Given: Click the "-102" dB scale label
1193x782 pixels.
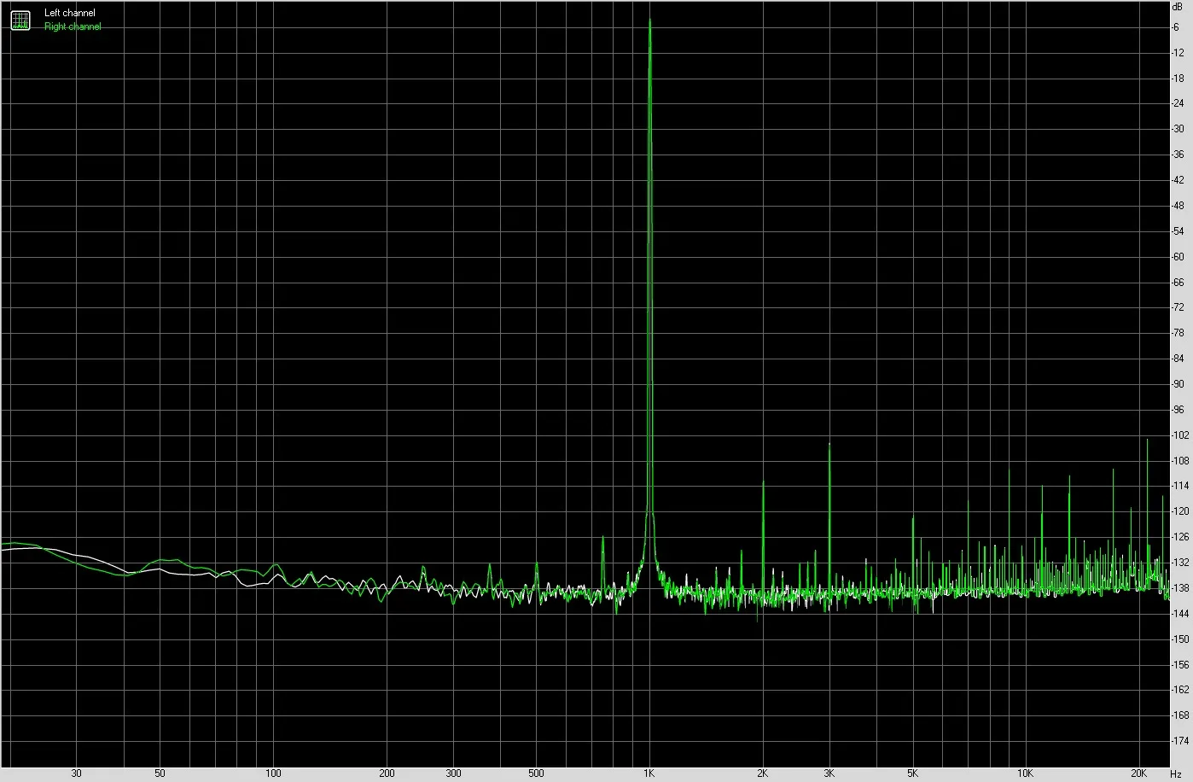Looking at the screenshot, I should click(1180, 435).
